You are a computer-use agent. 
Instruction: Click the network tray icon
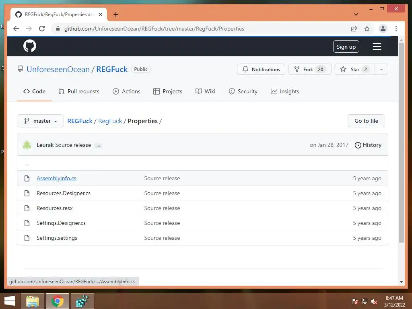tap(365, 301)
